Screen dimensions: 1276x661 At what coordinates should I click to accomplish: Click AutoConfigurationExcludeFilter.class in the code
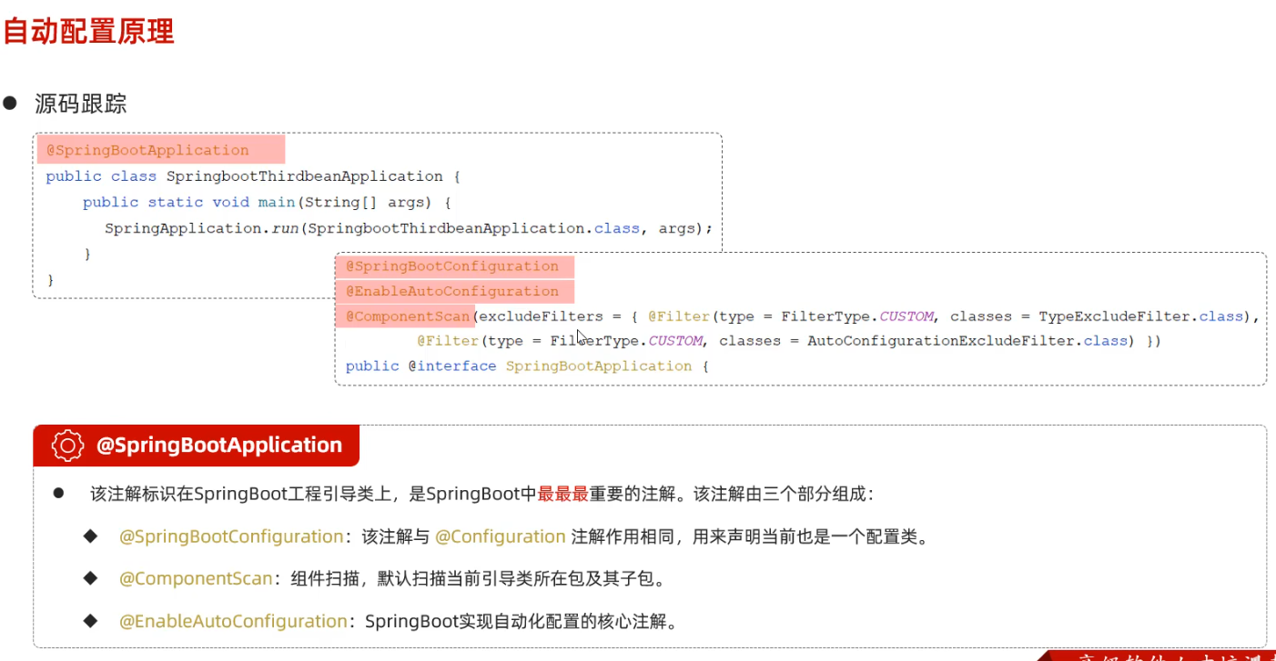coord(967,341)
